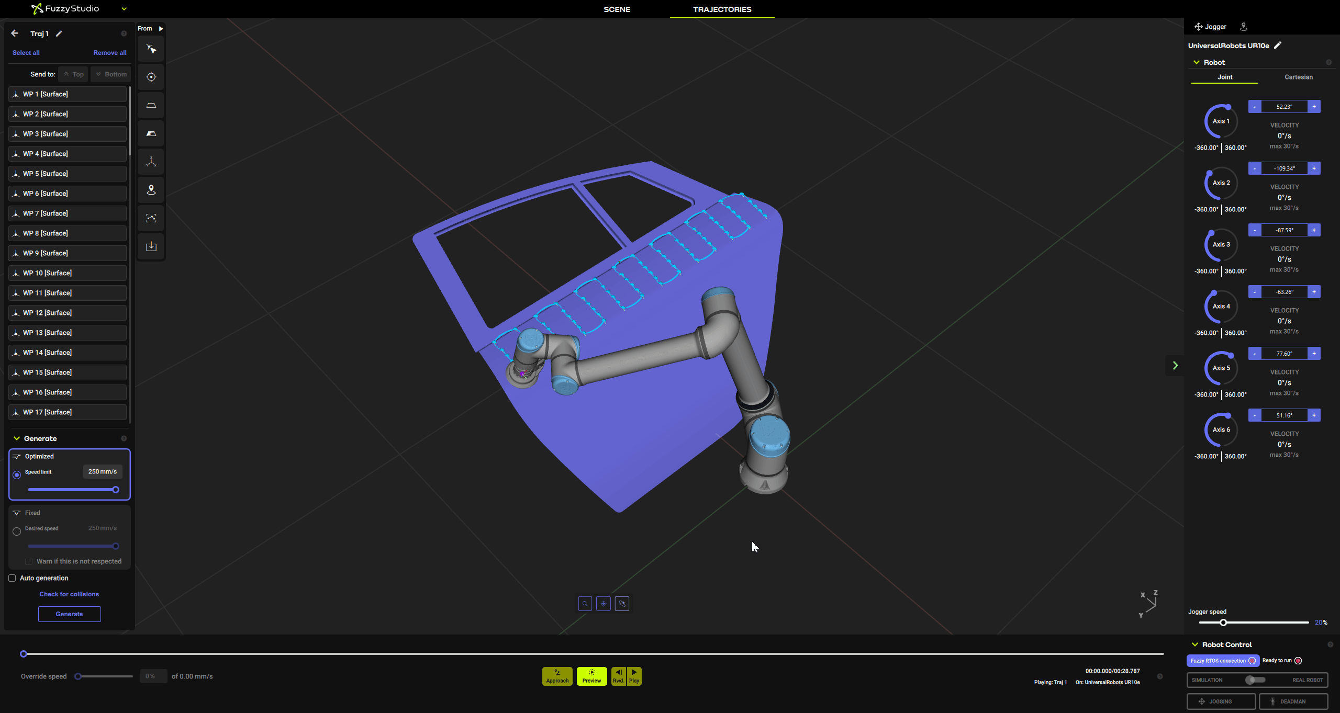Toggle the JOGGING button
1340x713 pixels.
[x=1221, y=701]
